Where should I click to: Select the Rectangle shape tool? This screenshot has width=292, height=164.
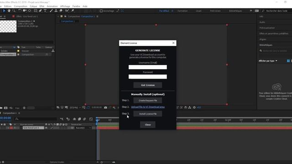(x=36, y=11)
